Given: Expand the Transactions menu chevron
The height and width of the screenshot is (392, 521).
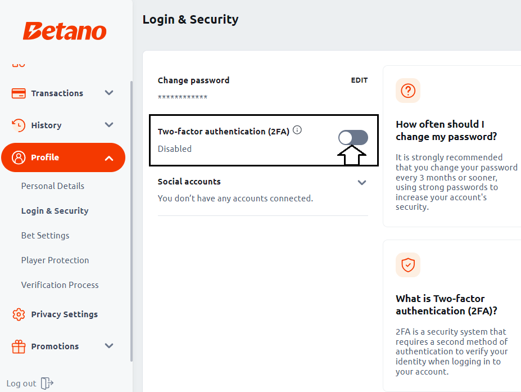Looking at the screenshot, I should pos(109,93).
